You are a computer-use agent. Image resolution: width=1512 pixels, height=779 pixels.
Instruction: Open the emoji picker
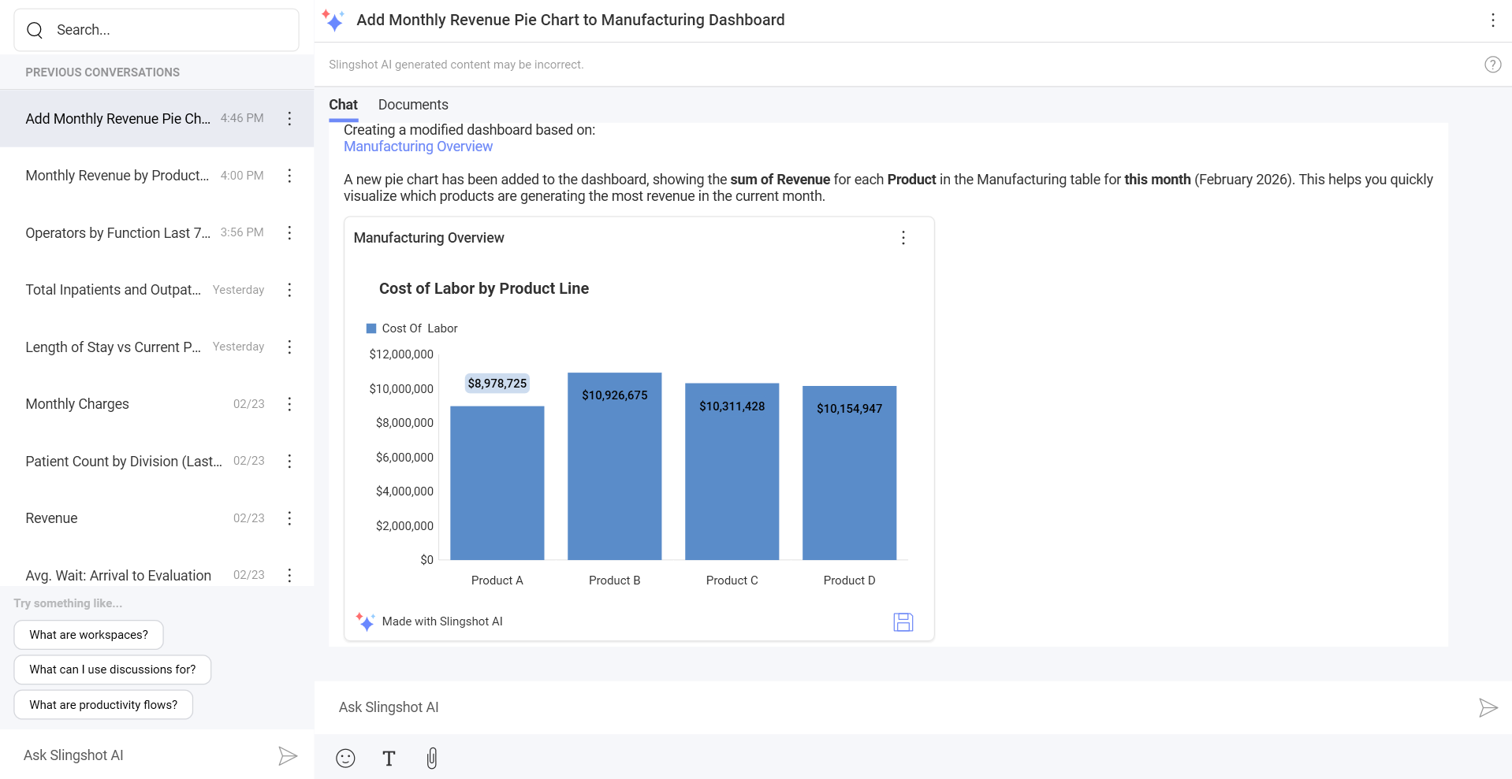click(345, 758)
